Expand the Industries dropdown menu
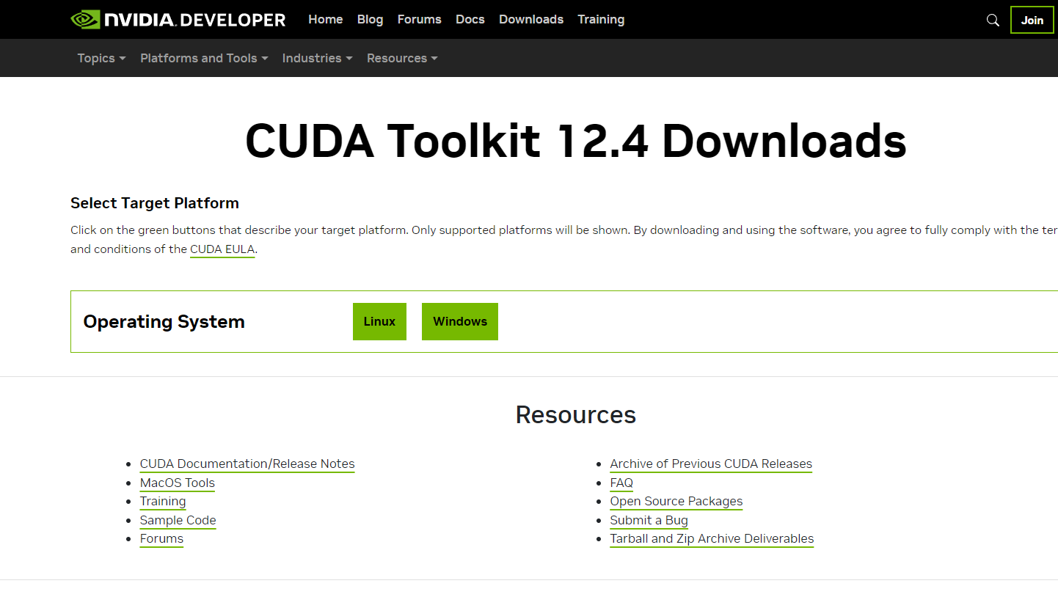Viewport: 1058px width, 597px height. click(x=317, y=58)
